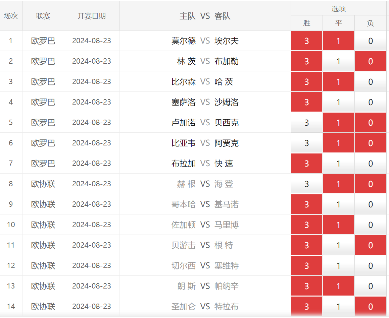This screenshot has width=389, height=318.
Task: Select loss option 0 for 哥本哈 VS 基马诺
Action: 371,204
